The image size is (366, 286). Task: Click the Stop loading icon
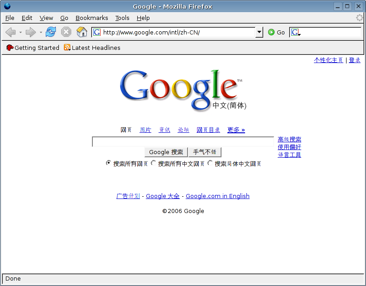(x=66, y=32)
